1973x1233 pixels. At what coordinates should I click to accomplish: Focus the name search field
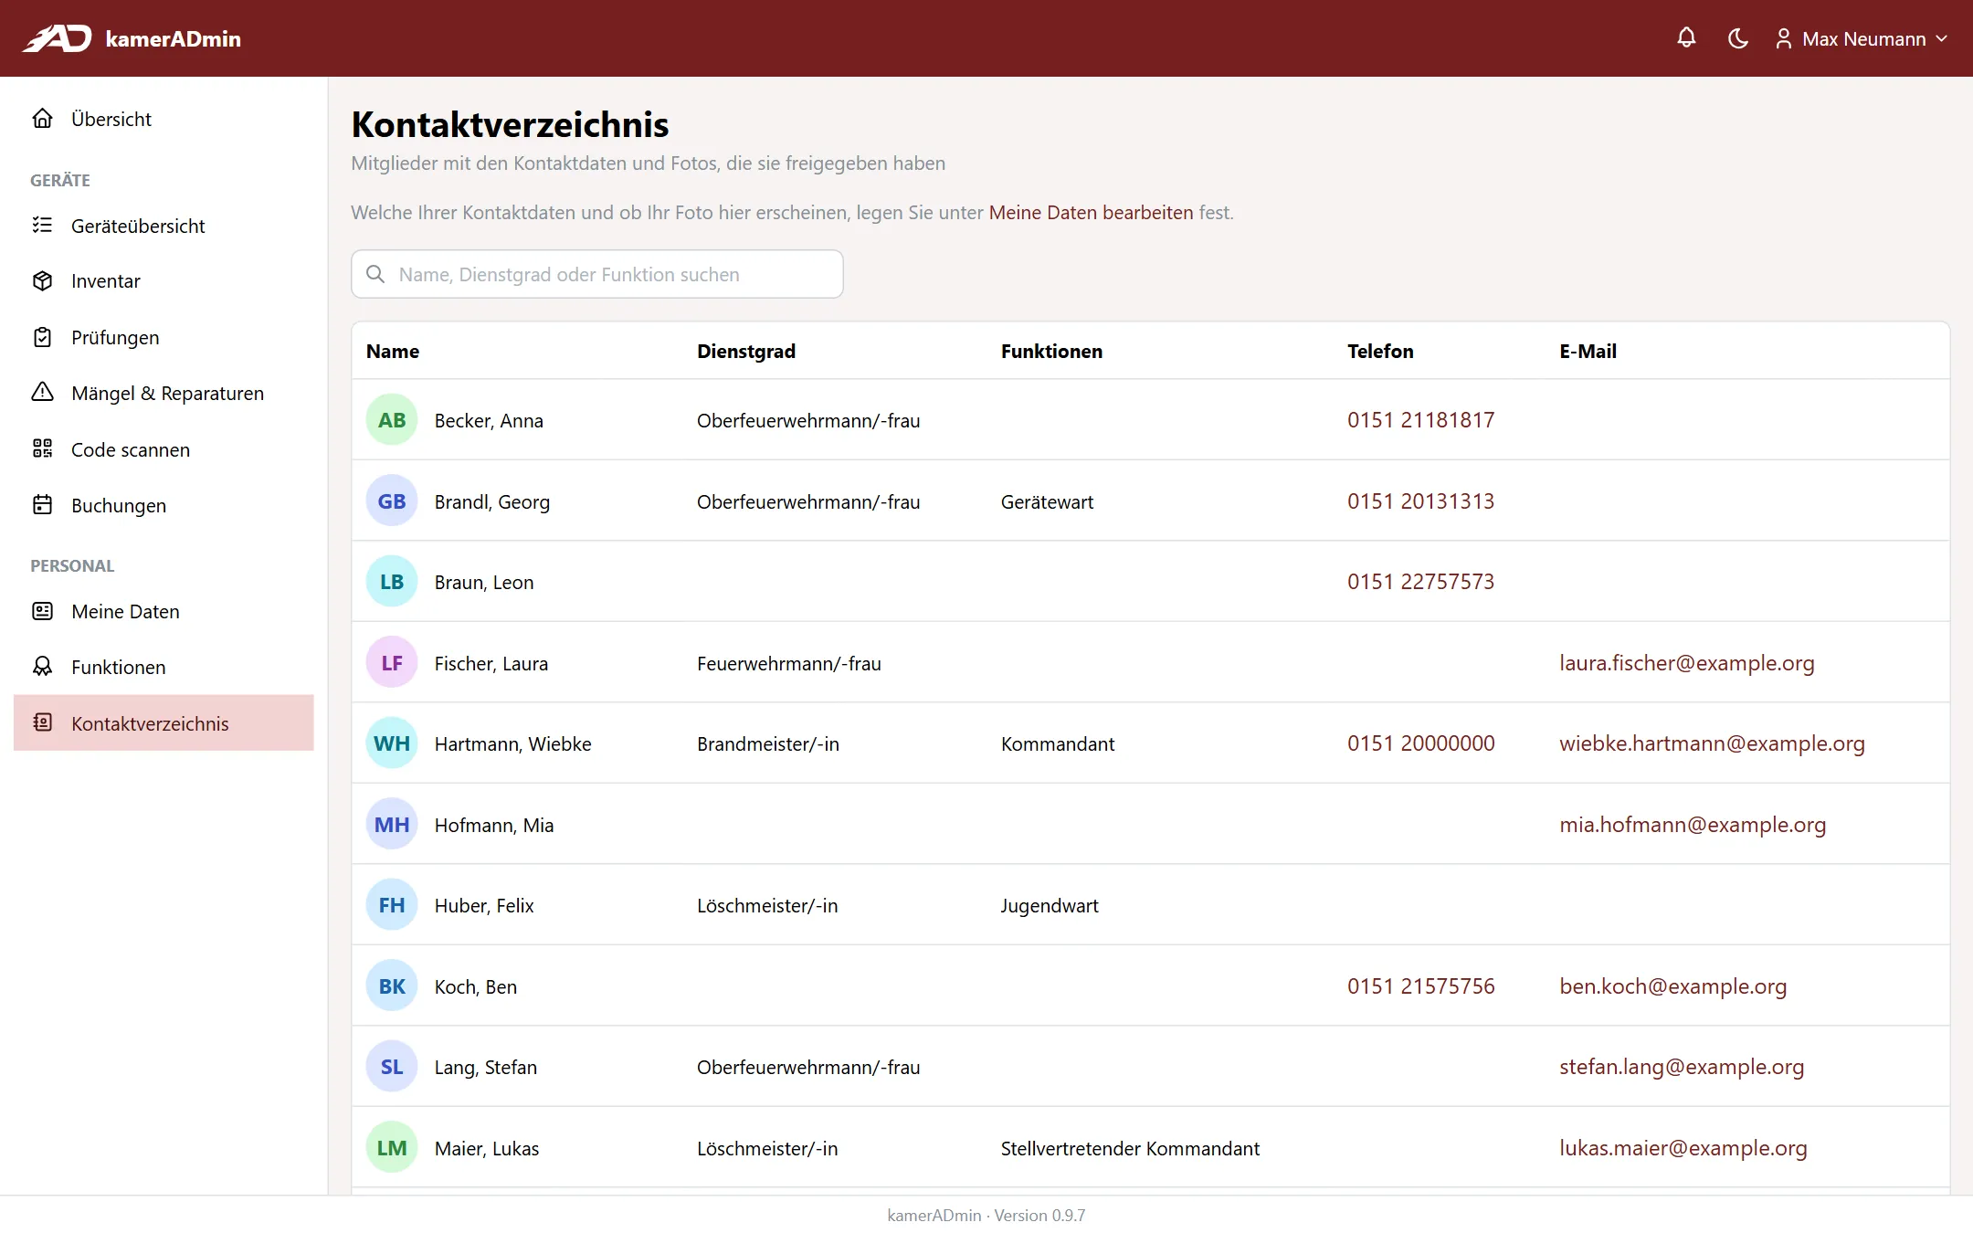(597, 274)
